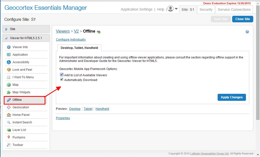Click the I Want To Menu list icon

[x=9, y=77]
